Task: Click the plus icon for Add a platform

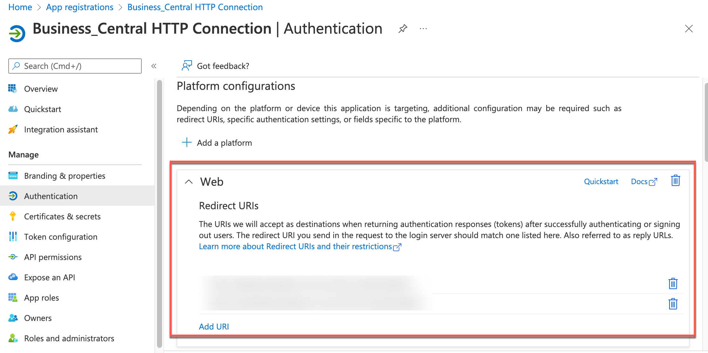Action: coord(187,143)
